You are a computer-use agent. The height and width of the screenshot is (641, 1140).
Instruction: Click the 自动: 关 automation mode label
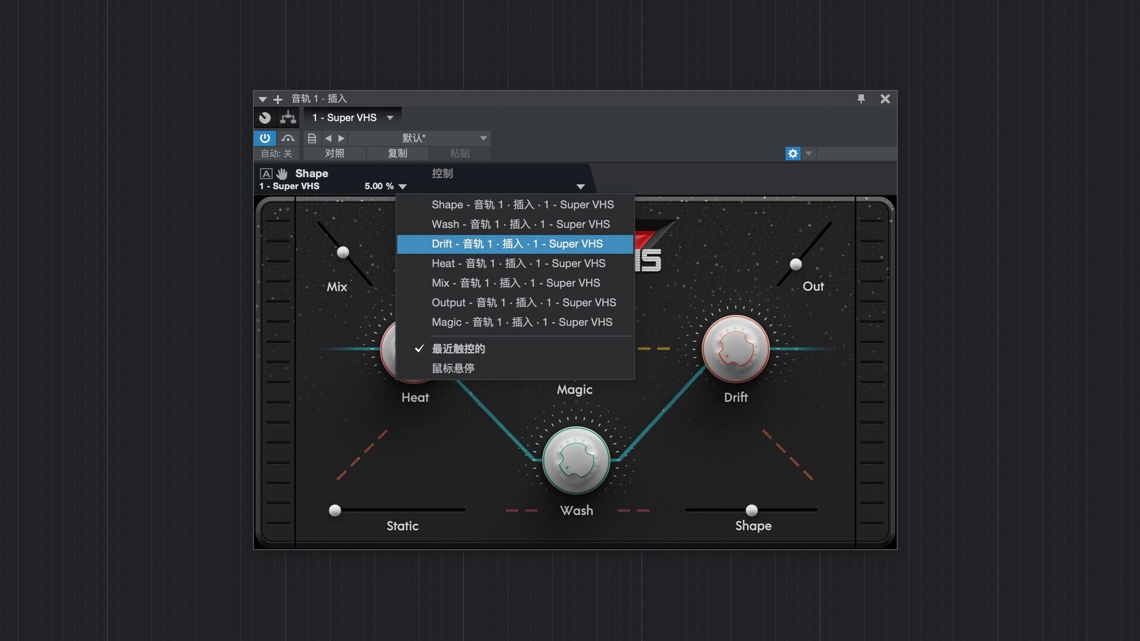[277, 154]
